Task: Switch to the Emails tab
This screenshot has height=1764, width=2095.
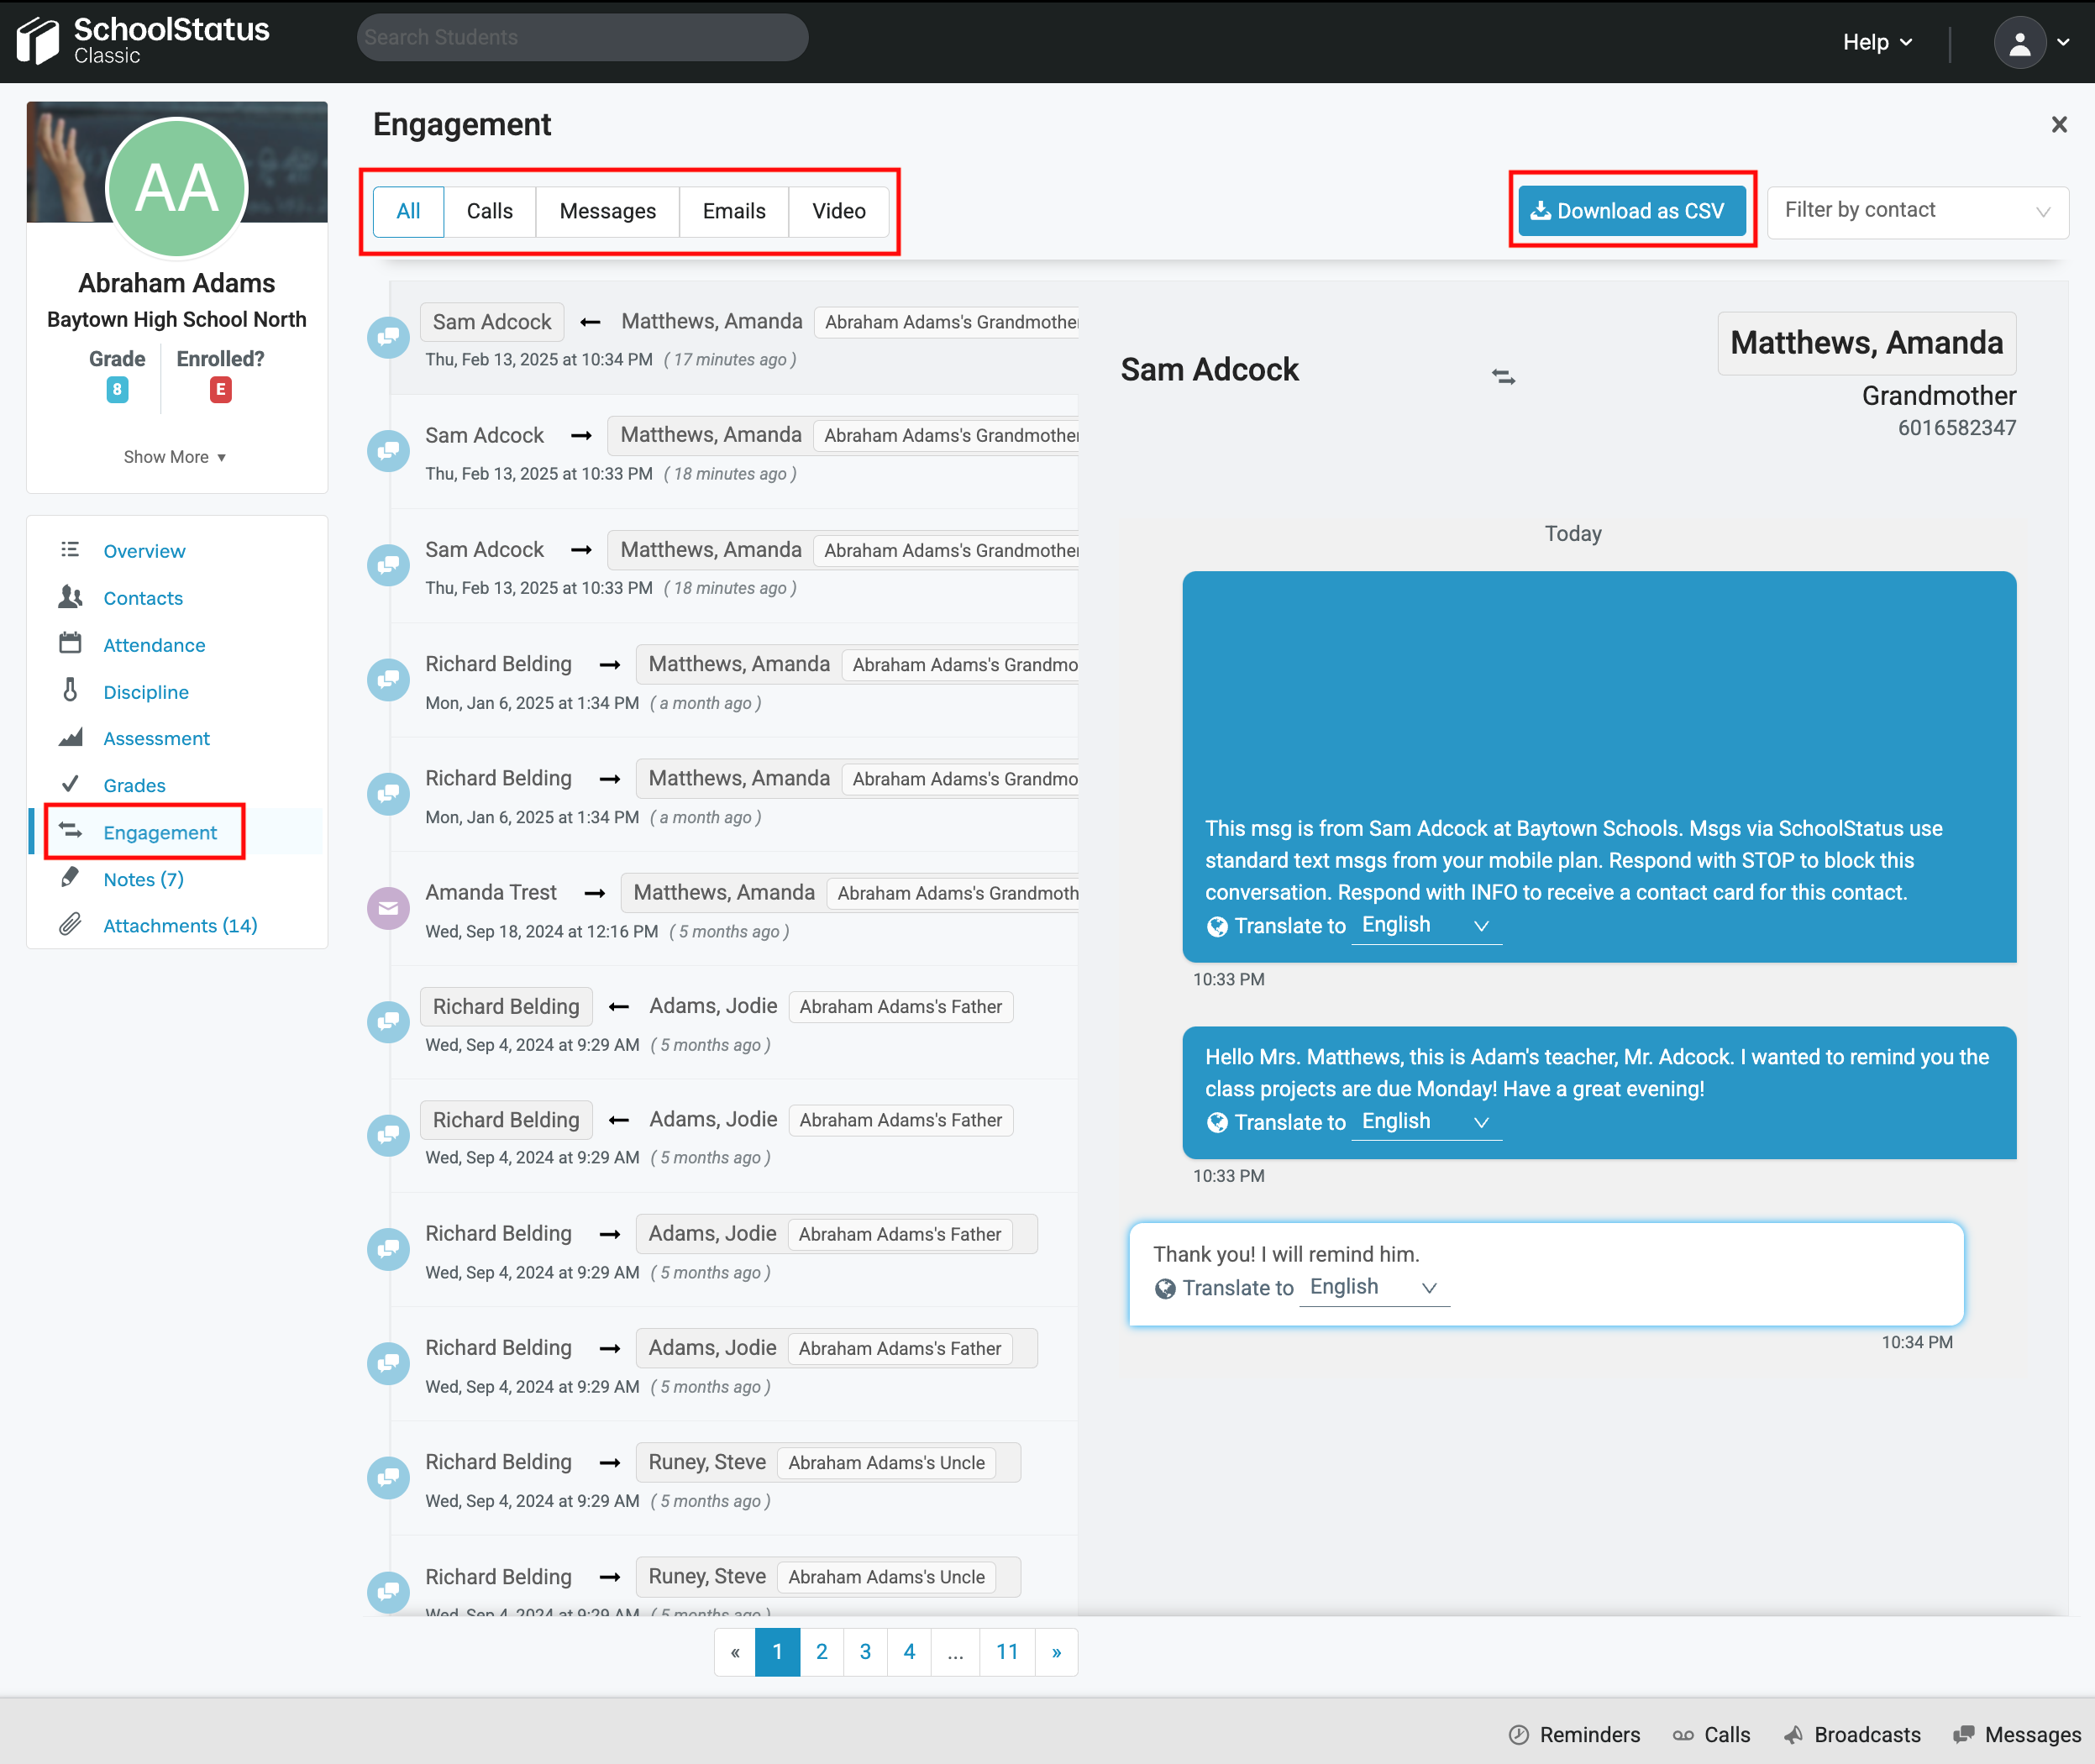Action: (733, 211)
